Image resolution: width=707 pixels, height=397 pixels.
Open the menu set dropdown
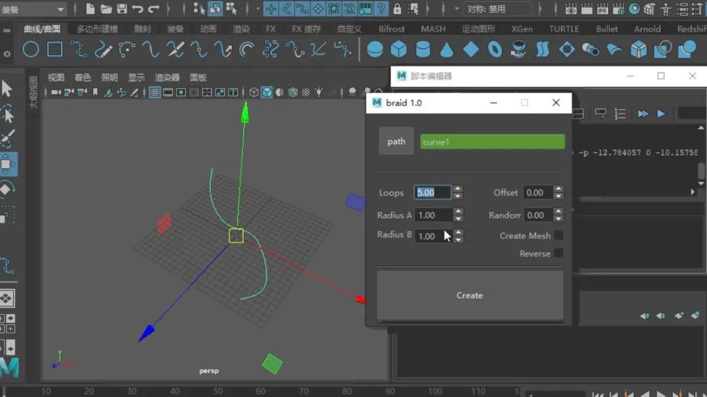coord(33,9)
